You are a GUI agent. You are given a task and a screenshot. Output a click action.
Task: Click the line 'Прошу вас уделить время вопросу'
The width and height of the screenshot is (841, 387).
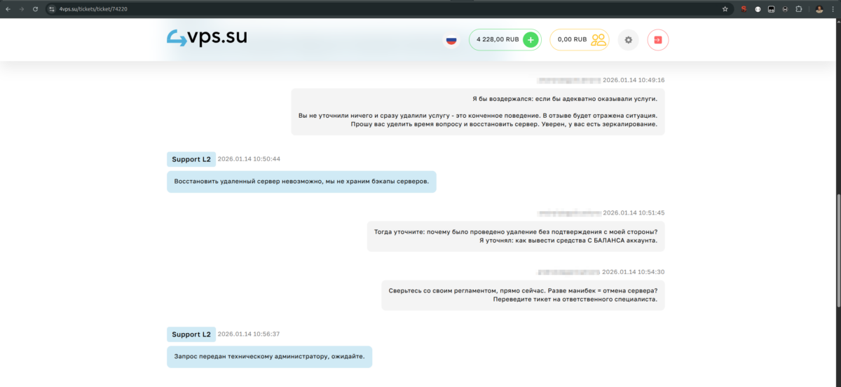[x=504, y=124]
